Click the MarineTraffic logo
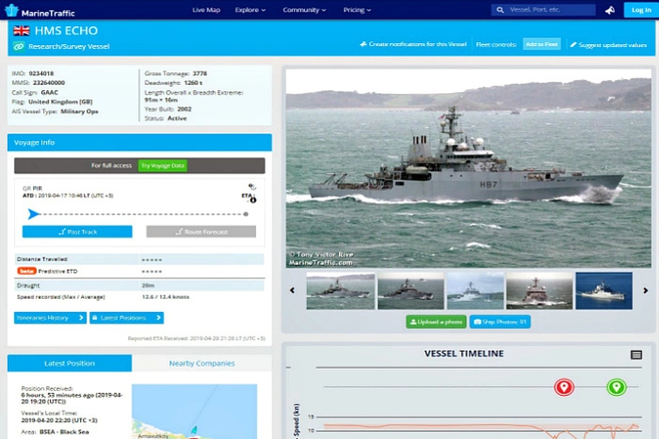This screenshot has height=439, width=659. point(40,10)
